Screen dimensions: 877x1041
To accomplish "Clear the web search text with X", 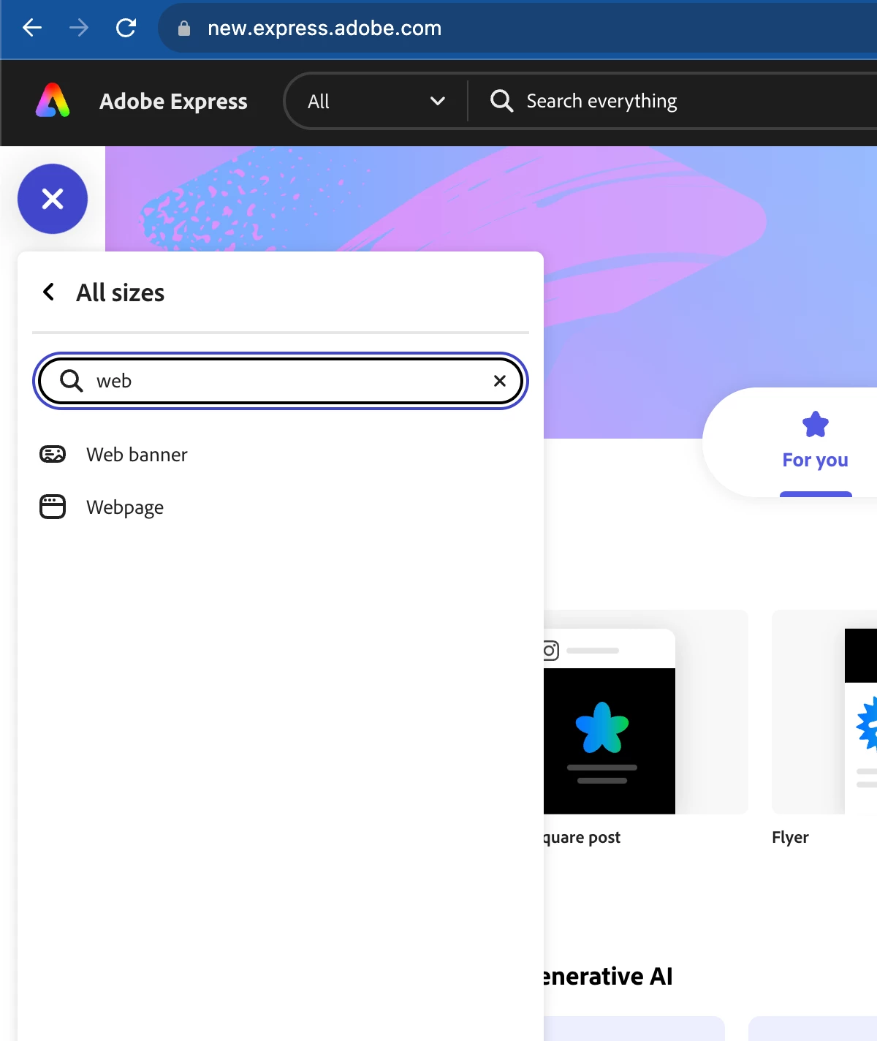I will tap(500, 381).
